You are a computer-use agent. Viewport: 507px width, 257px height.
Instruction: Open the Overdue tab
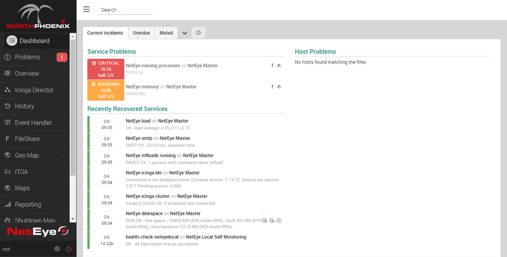(141, 33)
